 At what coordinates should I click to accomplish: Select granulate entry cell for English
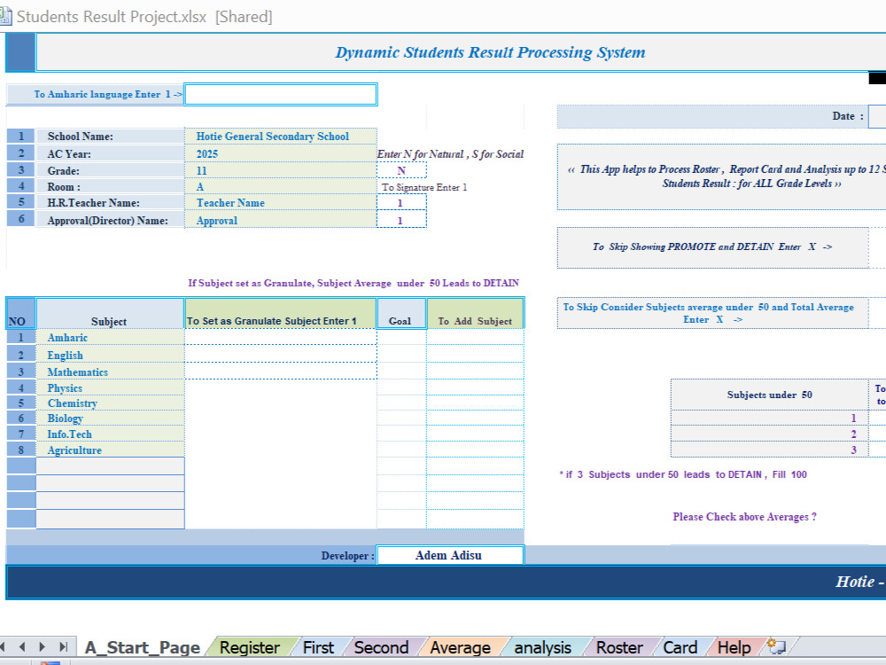(281, 355)
